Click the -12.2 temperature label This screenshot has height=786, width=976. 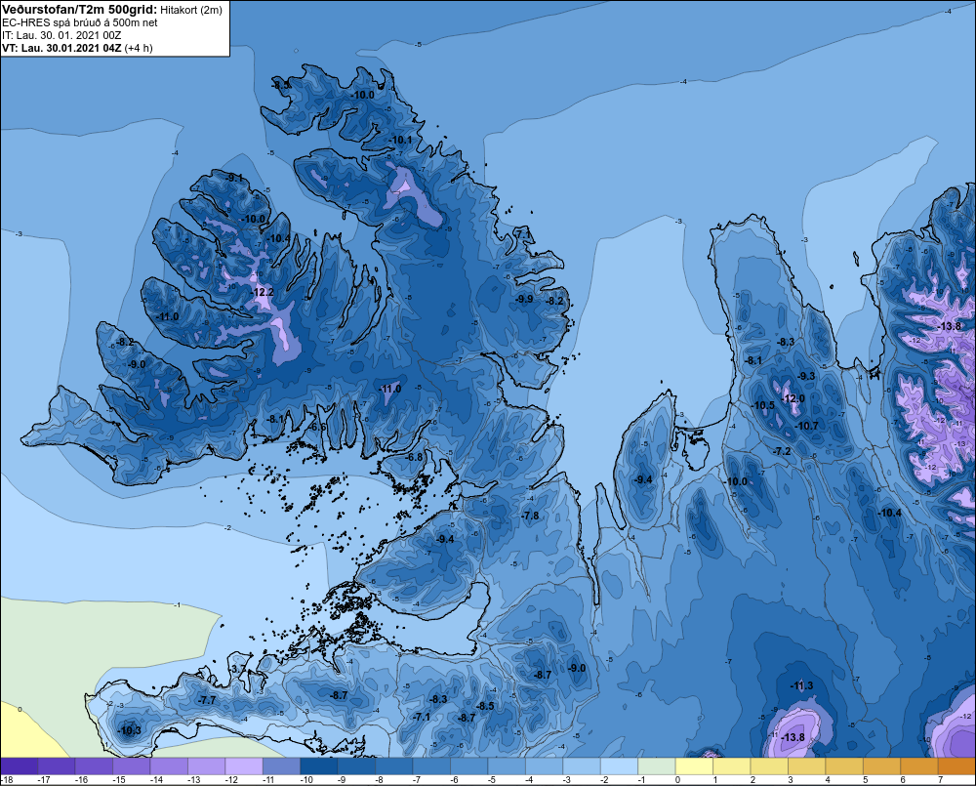[x=263, y=292]
